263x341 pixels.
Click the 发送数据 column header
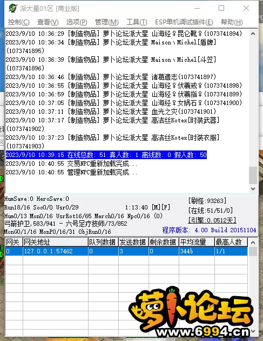(133, 242)
